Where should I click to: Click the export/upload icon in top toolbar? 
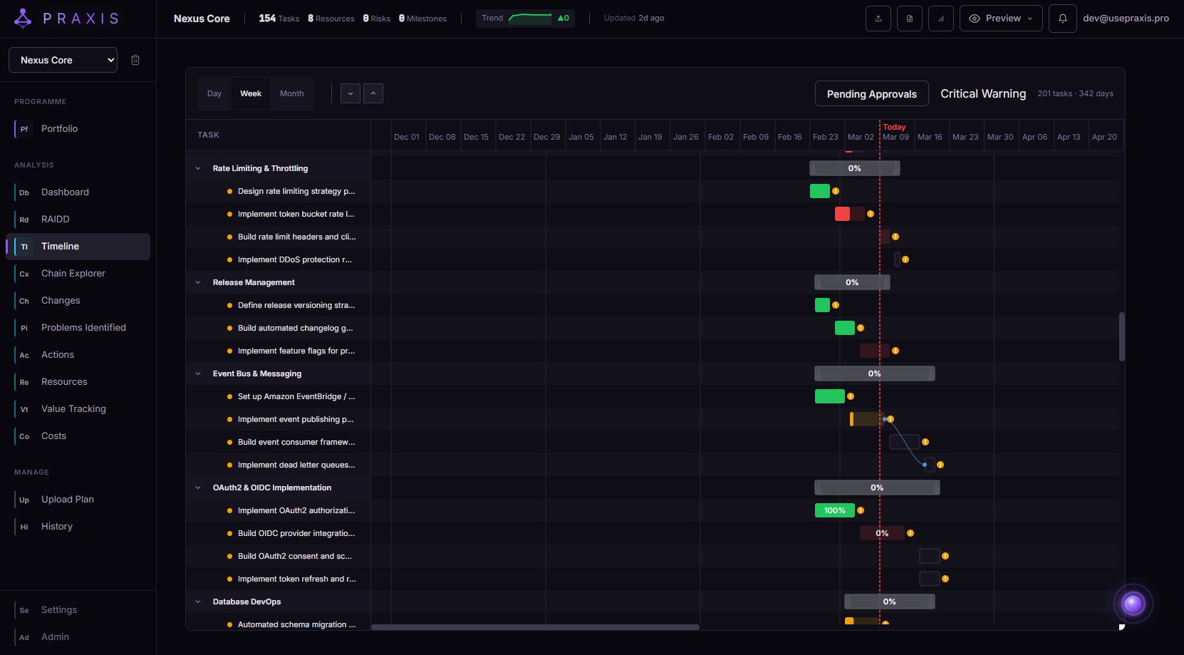pos(878,18)
